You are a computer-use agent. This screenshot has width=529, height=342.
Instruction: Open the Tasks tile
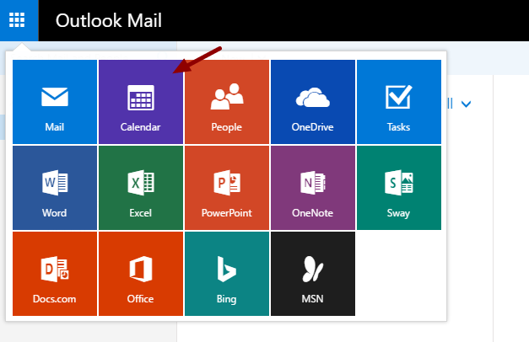click(x=399, y=102)
